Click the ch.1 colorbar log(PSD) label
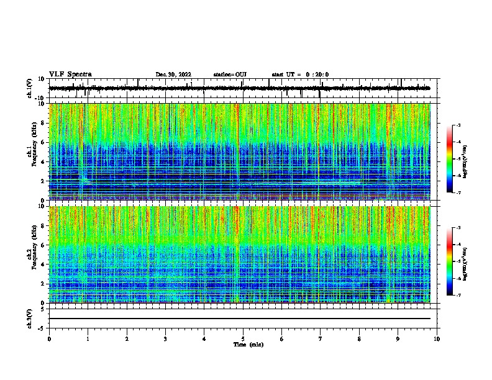This screenshot has width=492, height=380. 465,161
